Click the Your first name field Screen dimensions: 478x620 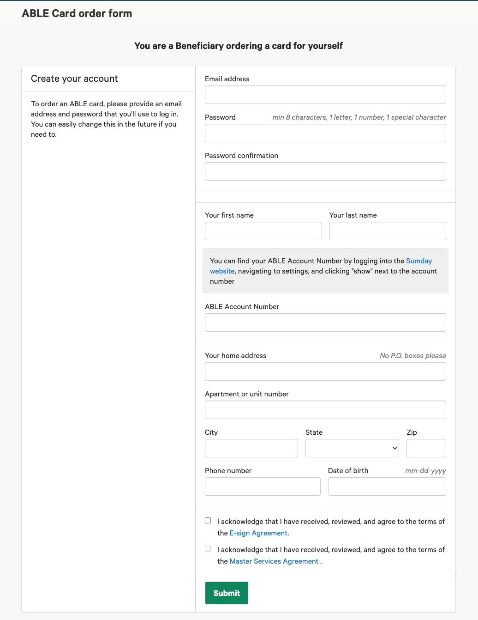pyautogui.click(x=263, y=231)
